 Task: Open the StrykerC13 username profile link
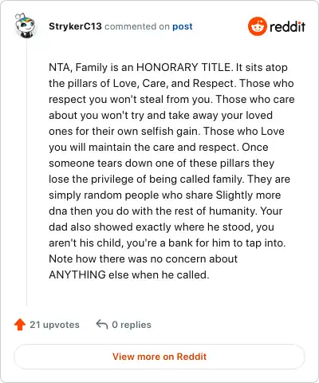pyautogui.click(x=75, y=26)
